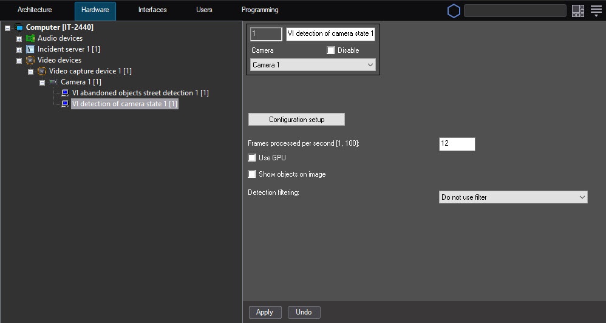Viewport: 606px width, 323px height.
Task: Expand the Audio devices tree node
Action: [x=19, y=39]
